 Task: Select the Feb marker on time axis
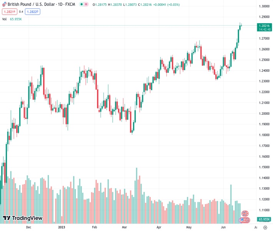pos(95,228)
